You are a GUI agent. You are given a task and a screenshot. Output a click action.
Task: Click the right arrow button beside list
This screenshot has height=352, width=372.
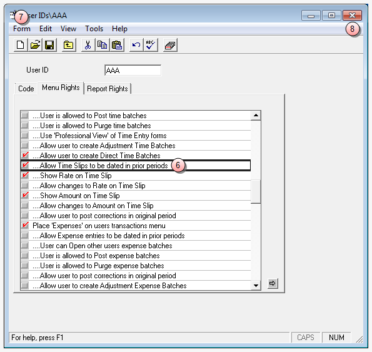coord(273,283)
